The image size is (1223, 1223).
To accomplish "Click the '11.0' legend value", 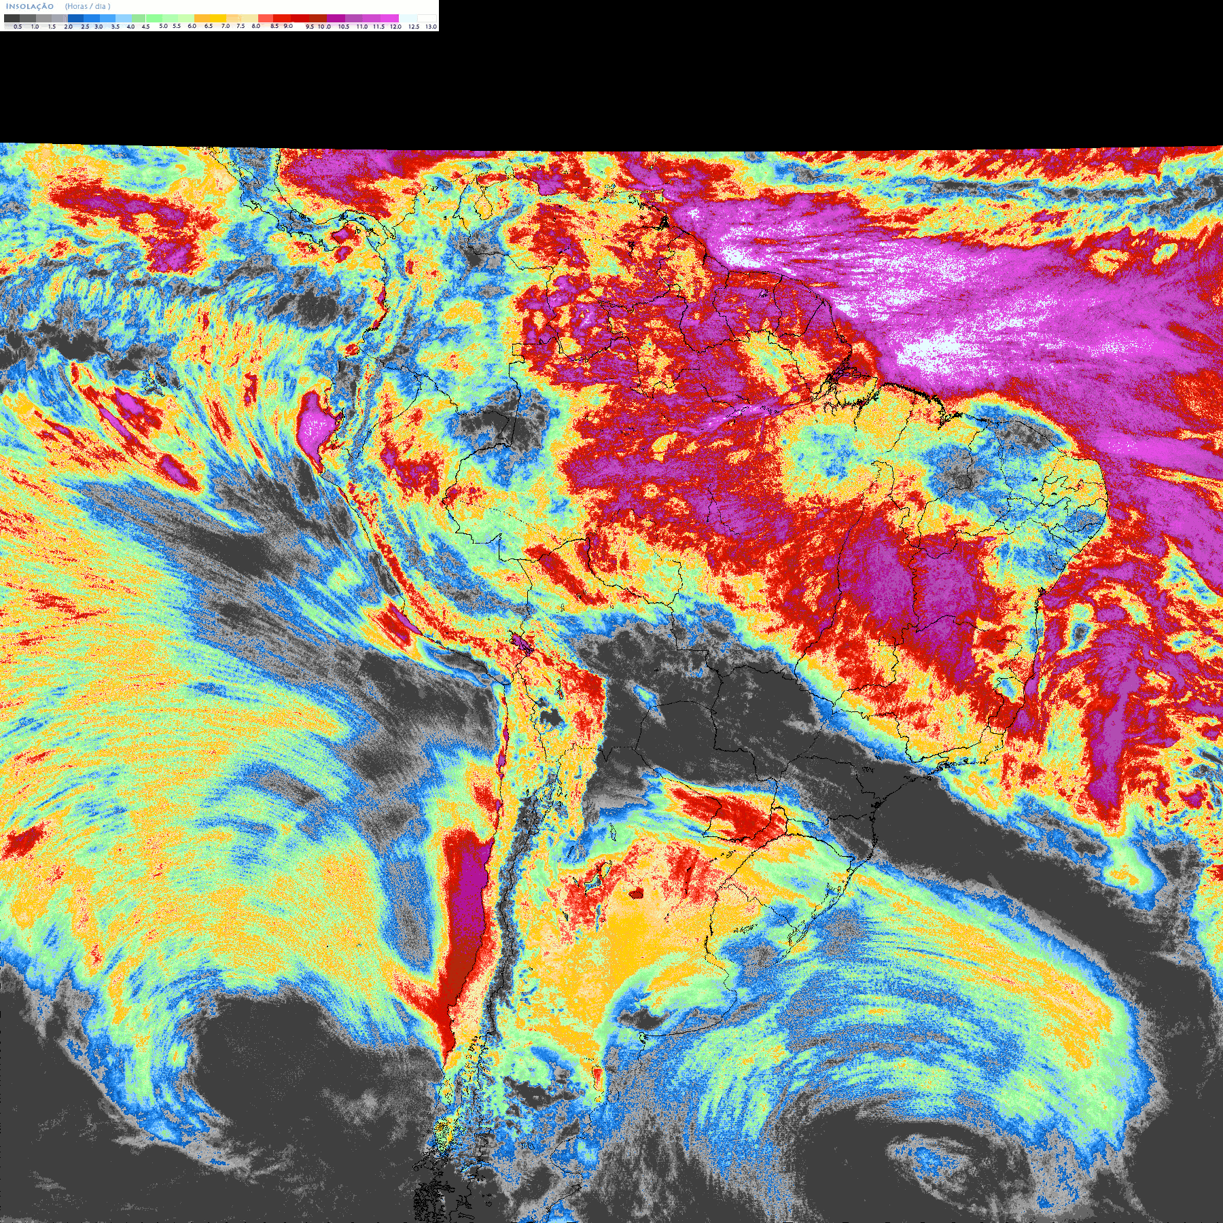I will click(x=362, y=26).
